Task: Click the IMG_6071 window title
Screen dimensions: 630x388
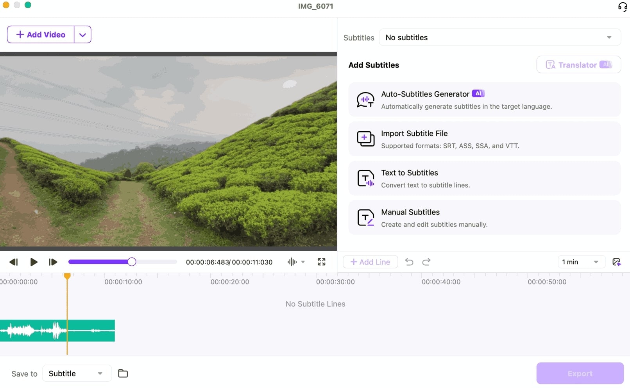Action: 315,6
